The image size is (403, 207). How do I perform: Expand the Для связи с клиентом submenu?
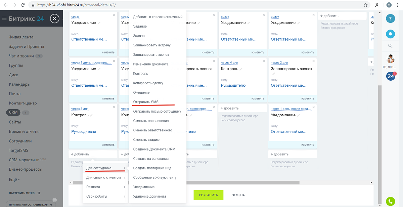[x=104, y=177]
